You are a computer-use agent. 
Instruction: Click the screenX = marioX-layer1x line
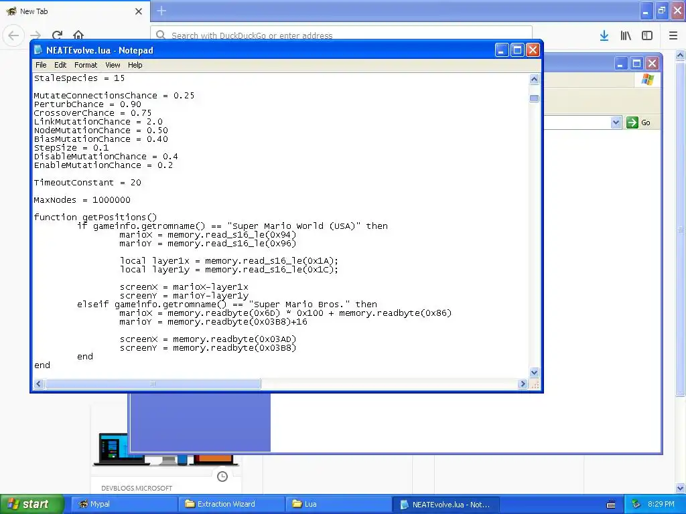pos(184,286)
